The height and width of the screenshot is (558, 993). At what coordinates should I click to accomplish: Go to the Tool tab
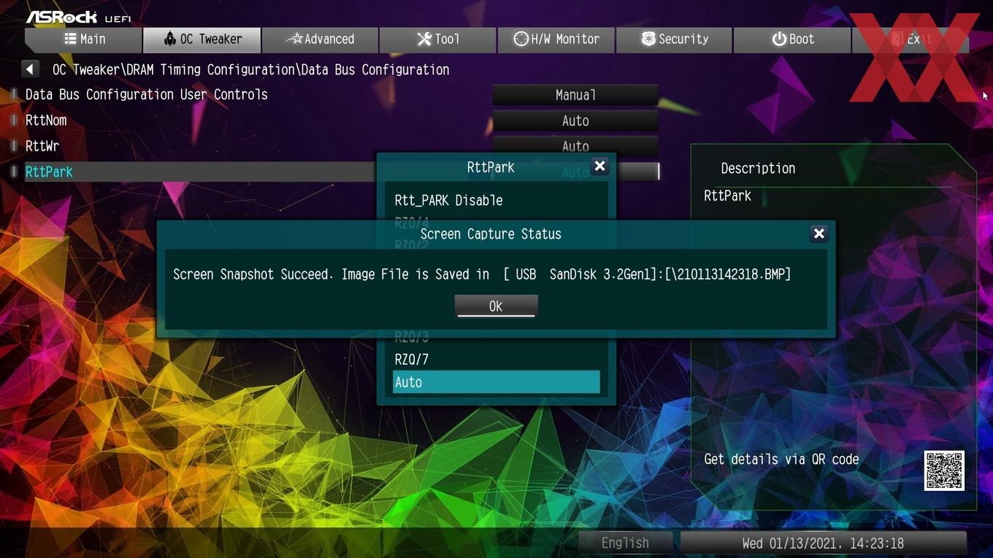coord(438,39)
